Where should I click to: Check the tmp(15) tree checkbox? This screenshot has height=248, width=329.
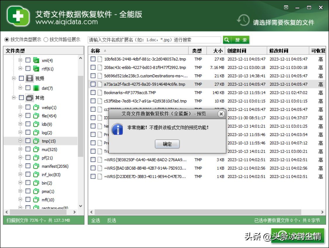(28, 141)
